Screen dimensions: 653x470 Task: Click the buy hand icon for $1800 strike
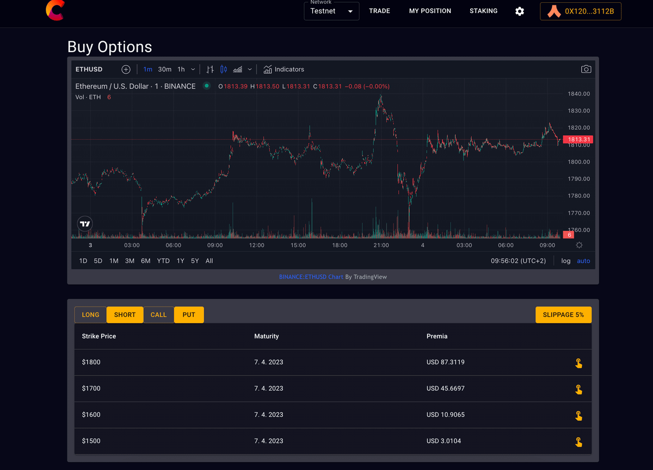[x=578, y=363]
